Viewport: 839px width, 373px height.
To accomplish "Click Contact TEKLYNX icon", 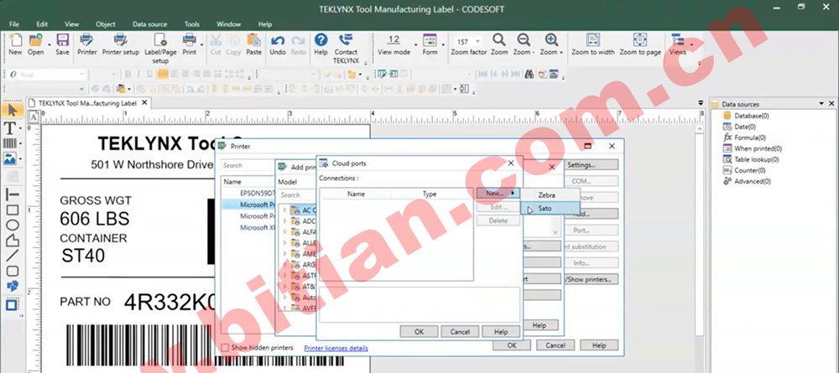I will pos(346,40).
